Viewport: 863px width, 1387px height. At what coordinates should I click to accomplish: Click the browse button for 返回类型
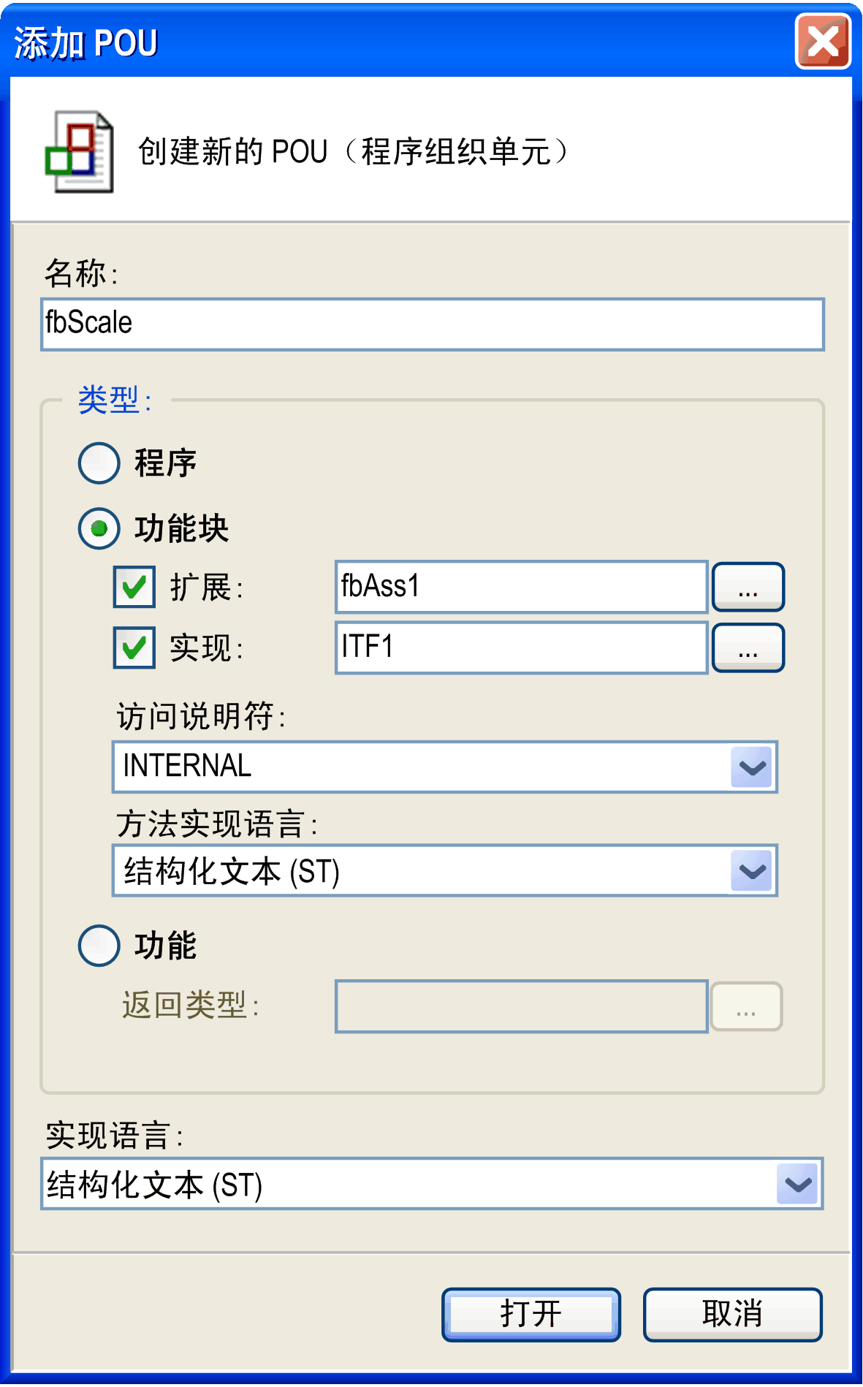747,1006
